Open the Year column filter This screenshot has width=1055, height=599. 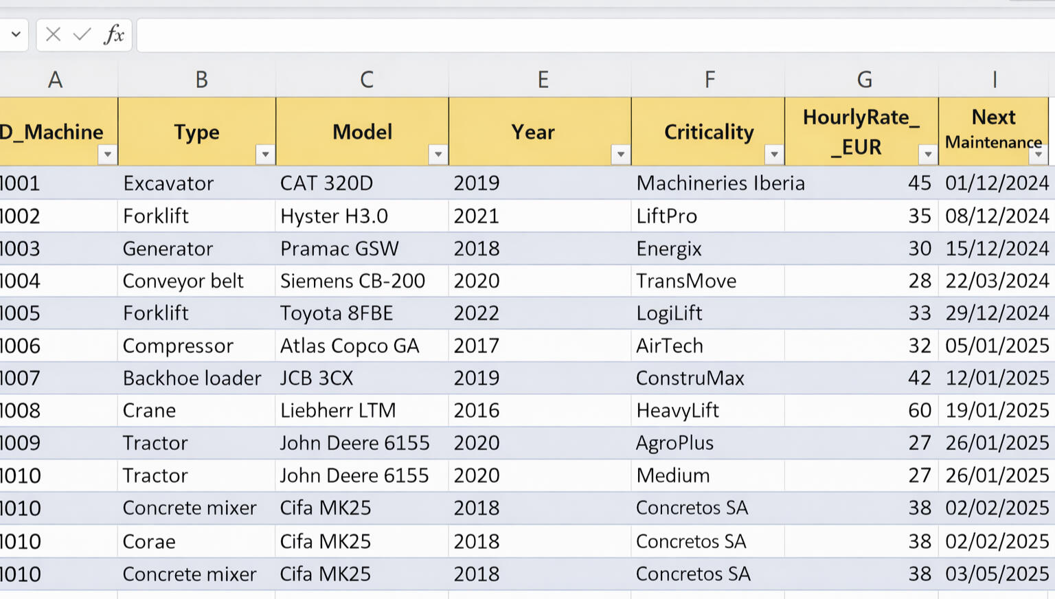[620, 155]
